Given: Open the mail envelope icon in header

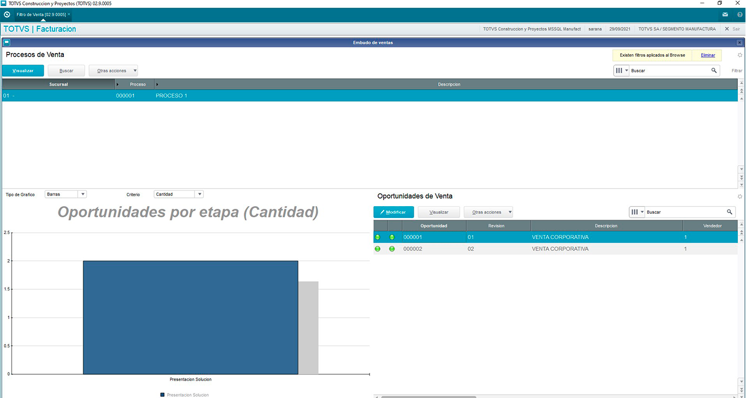Looking at the screenshot, I should tap(725, 14).
